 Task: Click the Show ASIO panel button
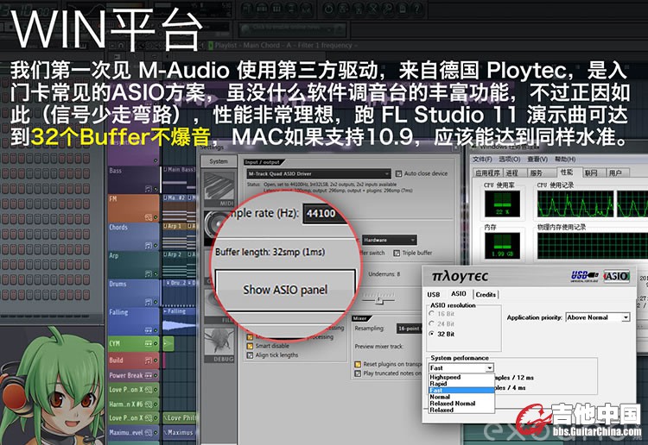[285, 290]
